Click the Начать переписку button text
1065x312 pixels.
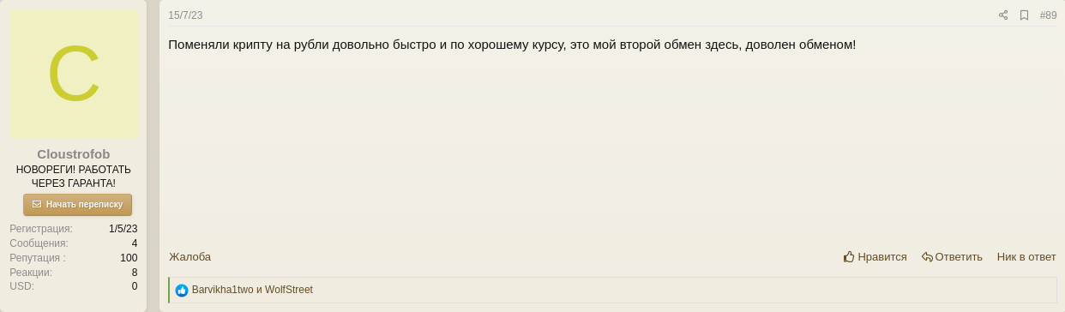click(84, 205)
